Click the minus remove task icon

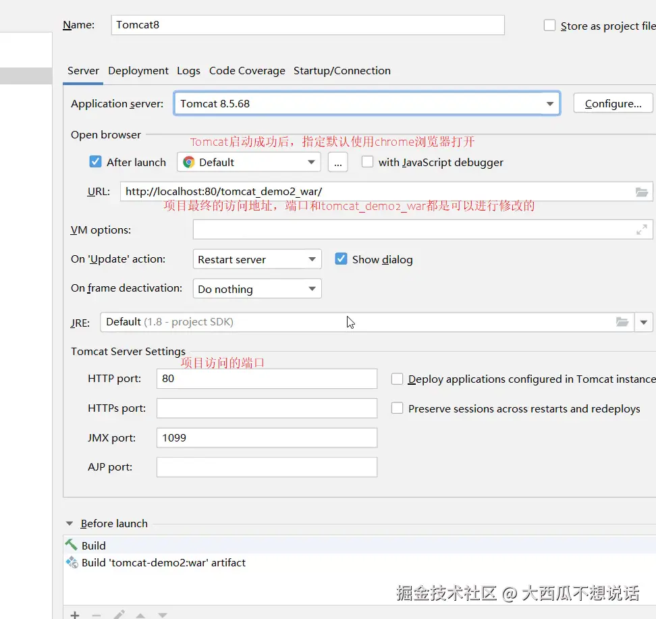pos(97,615)
